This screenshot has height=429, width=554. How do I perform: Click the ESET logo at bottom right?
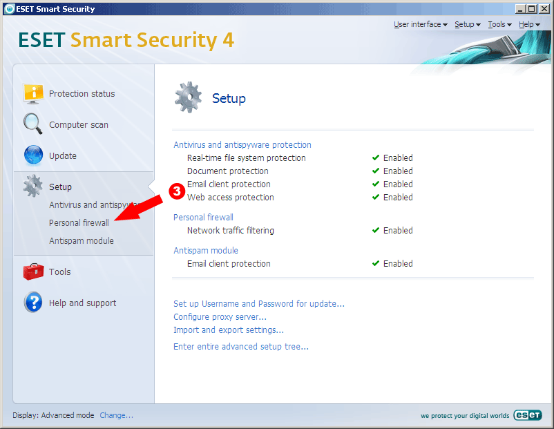528,415
